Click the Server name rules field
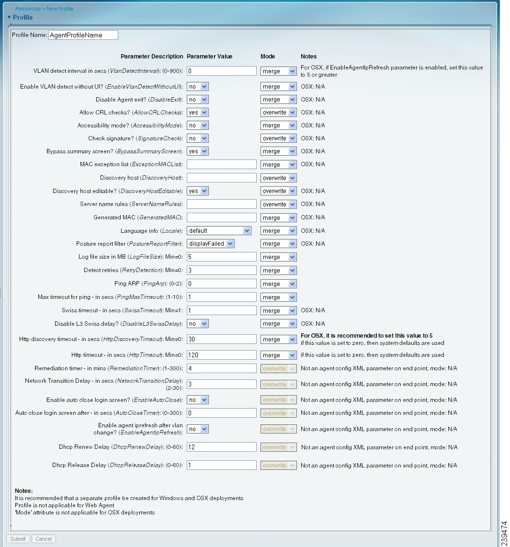 pyautogui.click(x=222, y=204)
